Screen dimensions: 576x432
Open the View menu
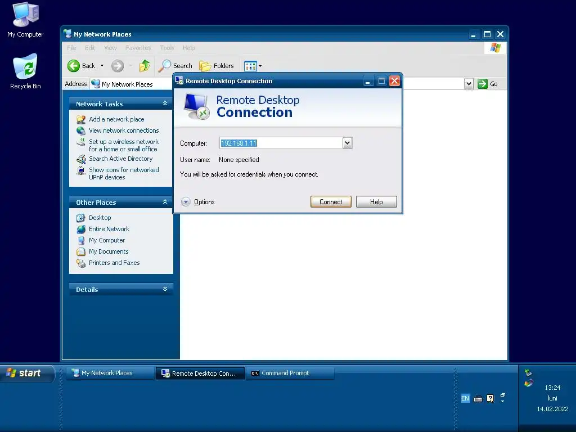point(110,48)
